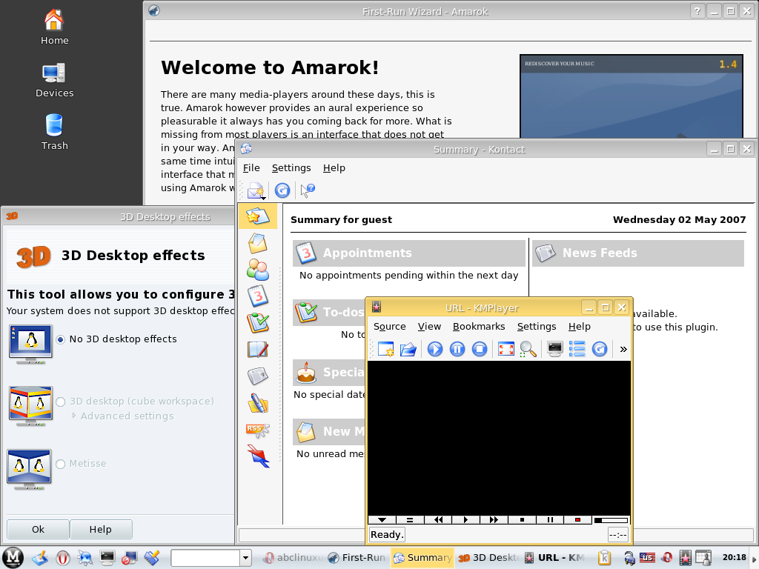Open Kontact Settings menu

pos(291,168)
